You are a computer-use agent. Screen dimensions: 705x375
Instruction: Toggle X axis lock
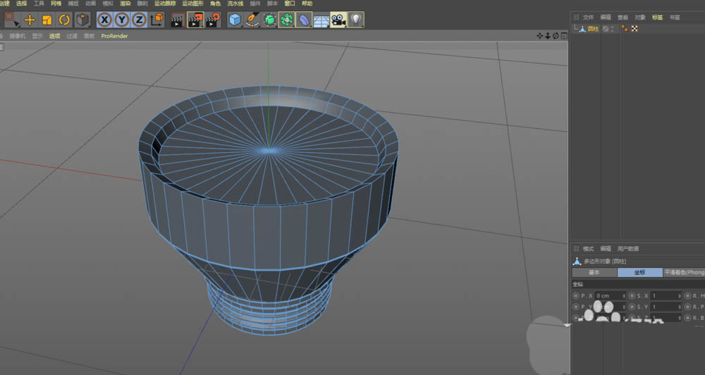pyautogui.click(x=104, y=20)
